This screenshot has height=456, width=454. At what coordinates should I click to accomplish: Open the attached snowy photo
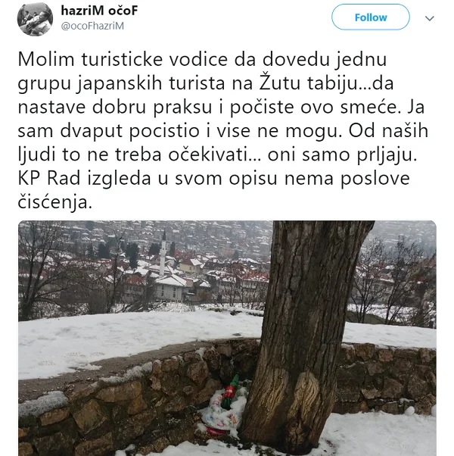pyautogui.click(x=227, y=338)
